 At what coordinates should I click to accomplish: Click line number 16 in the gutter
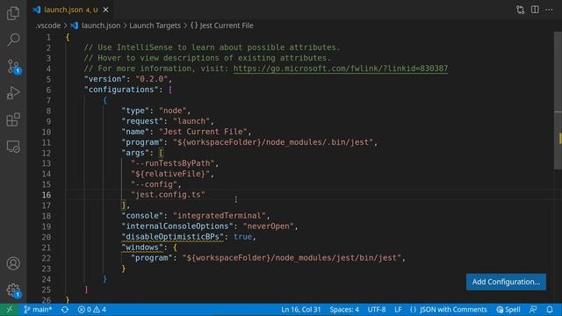(47, 195)
